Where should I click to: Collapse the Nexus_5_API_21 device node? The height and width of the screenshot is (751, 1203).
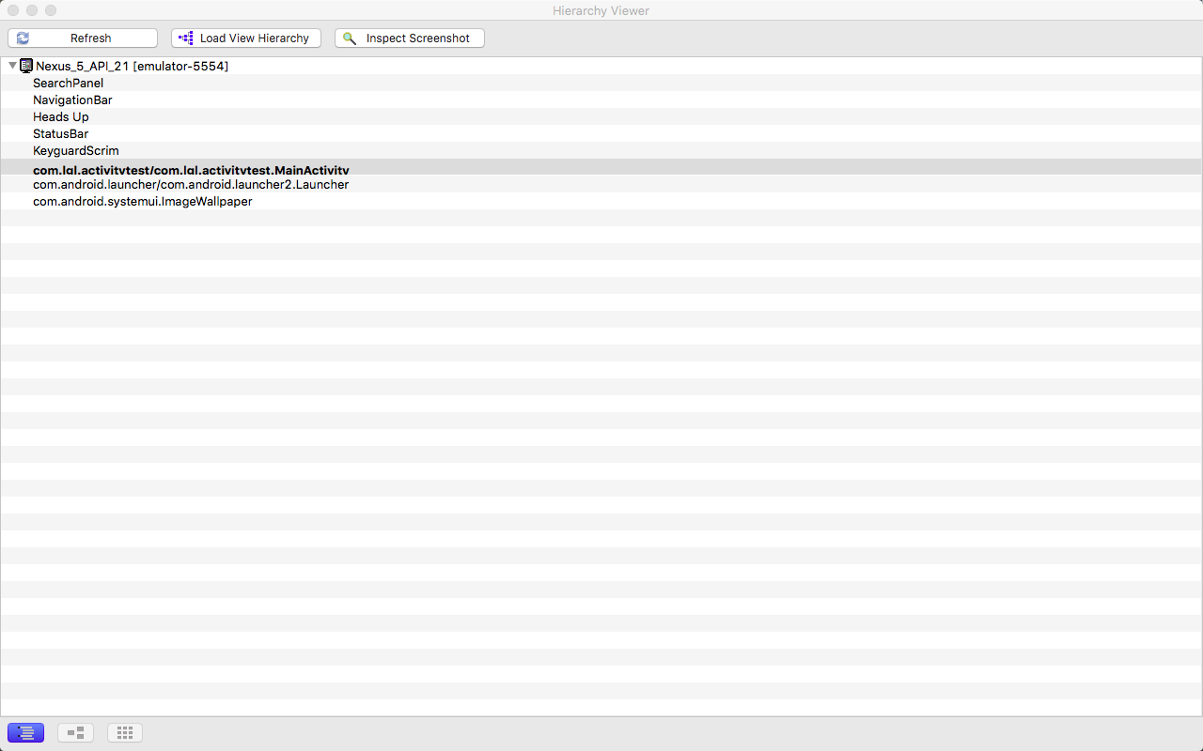[12, 66]
